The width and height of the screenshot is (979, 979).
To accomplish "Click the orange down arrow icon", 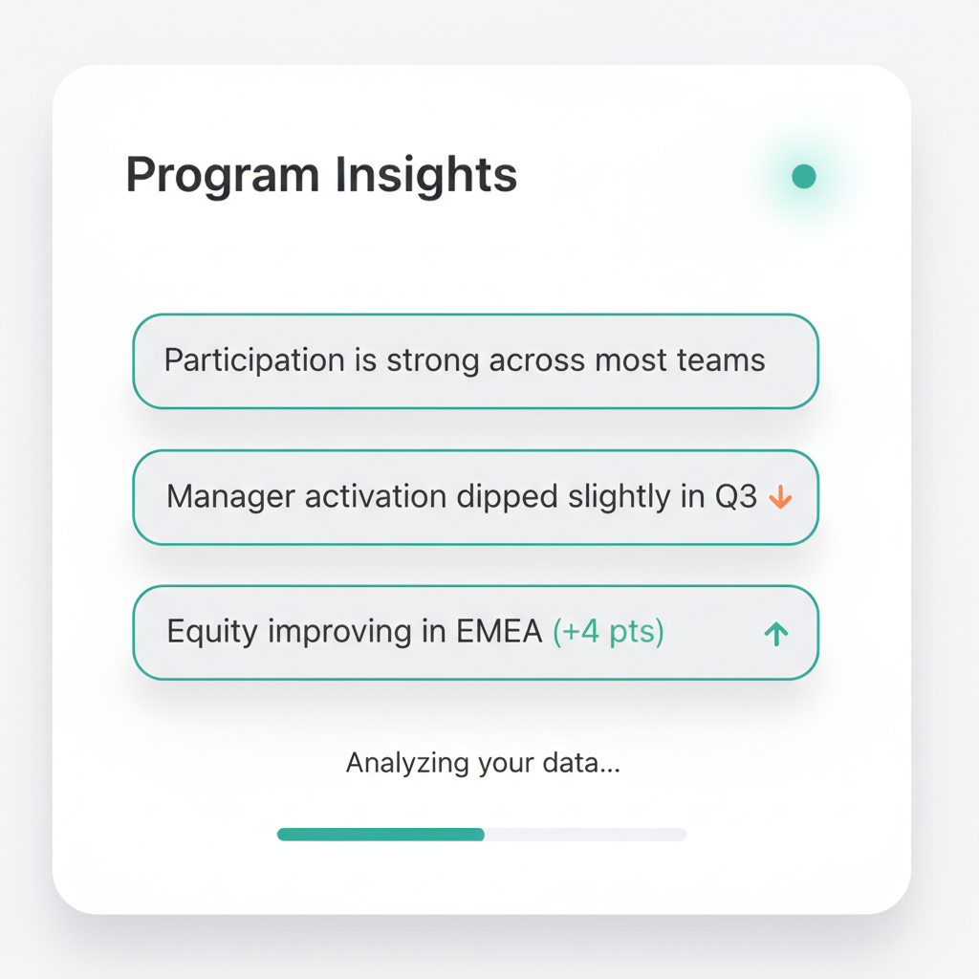I will (780, 497).
